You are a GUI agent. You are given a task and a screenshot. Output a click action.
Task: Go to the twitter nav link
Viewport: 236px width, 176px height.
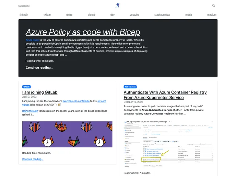click(47, 15)
